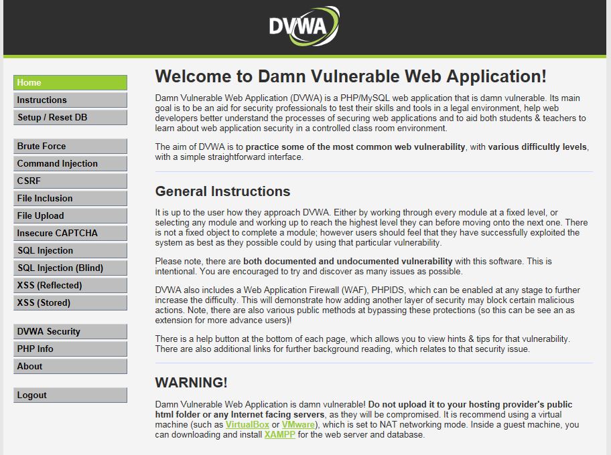Open the About page
This screenshot has width=611, height=455.
(70, 366)
